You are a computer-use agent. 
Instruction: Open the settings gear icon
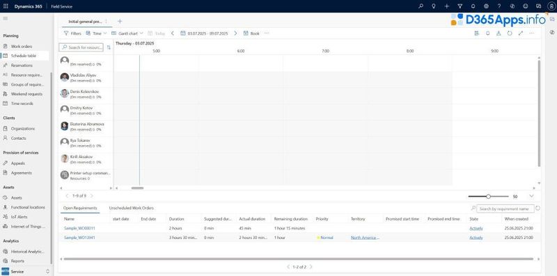[x=486, y=6]
